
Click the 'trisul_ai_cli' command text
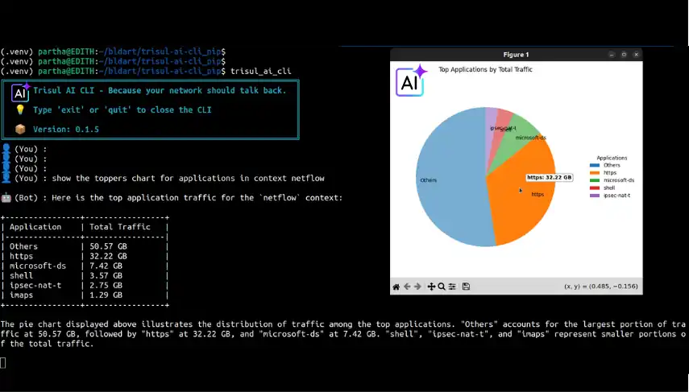pyautogui.click(x=260, y=71)
